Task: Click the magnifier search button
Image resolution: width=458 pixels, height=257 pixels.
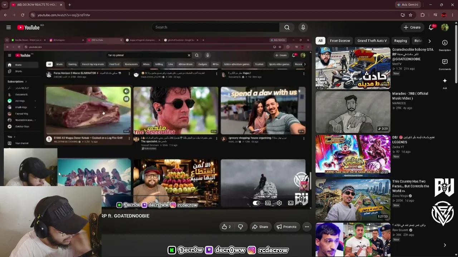Action: click(287, 27)
